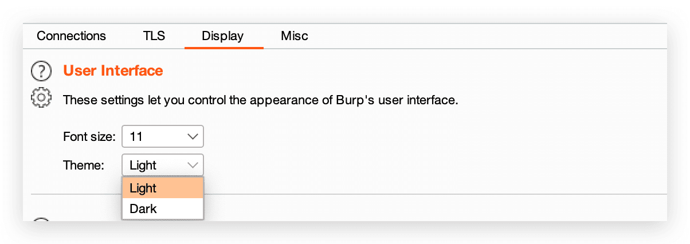Click the orange underline beneath Display tab
690x244 pixels.
[x=224, y=48]
